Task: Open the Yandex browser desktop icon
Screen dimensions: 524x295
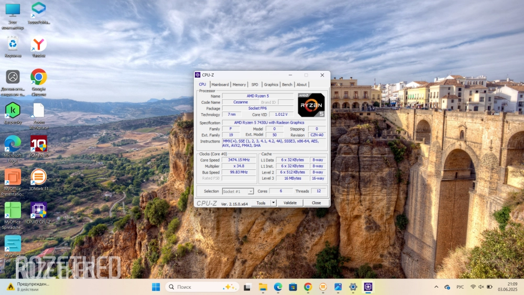Action: pos(38,44)
